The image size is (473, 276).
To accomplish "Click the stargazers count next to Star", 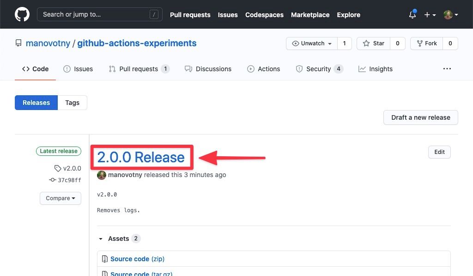I will (x=398, y=43).
